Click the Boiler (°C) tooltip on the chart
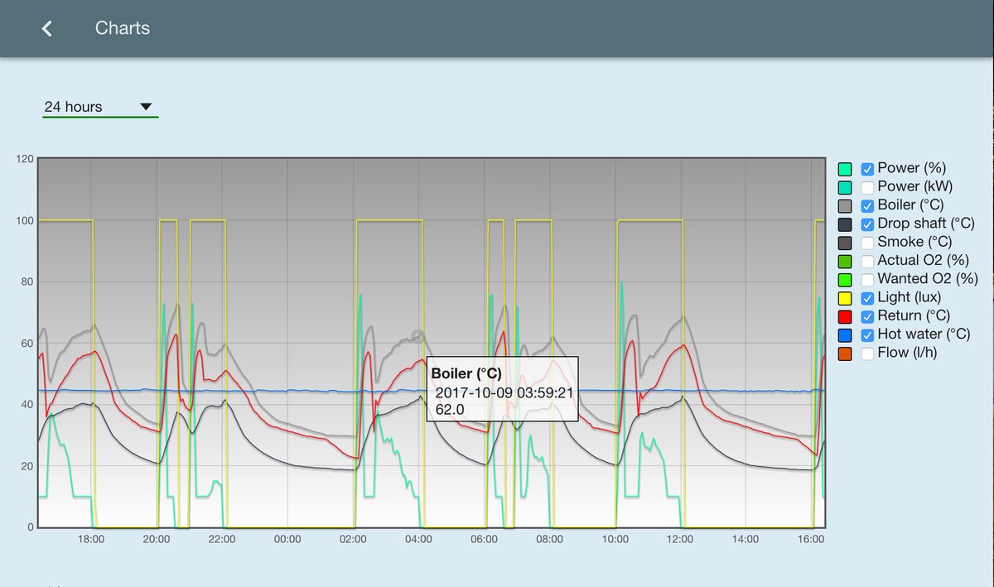 point(502,389)
